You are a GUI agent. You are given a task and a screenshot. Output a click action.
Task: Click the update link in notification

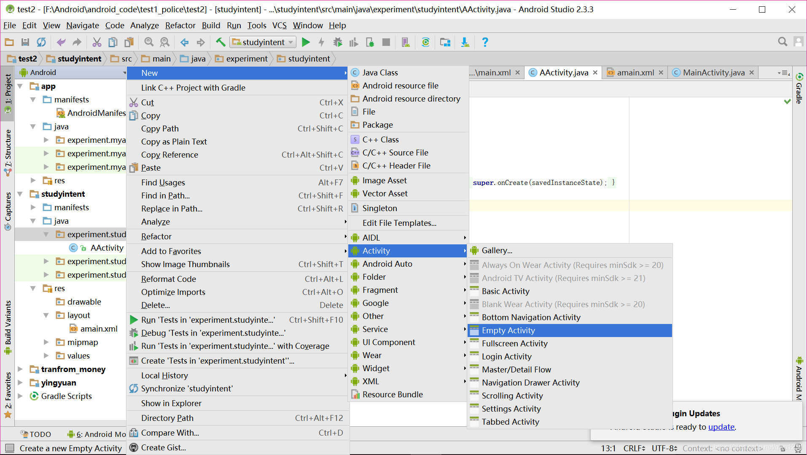click(x=721, y=427)
